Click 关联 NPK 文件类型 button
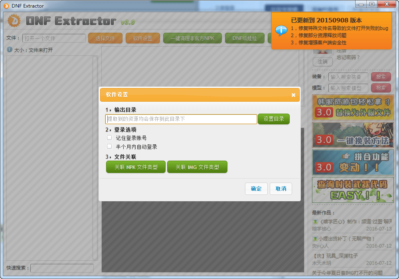The image size is (399, 279). coord(136,167)
